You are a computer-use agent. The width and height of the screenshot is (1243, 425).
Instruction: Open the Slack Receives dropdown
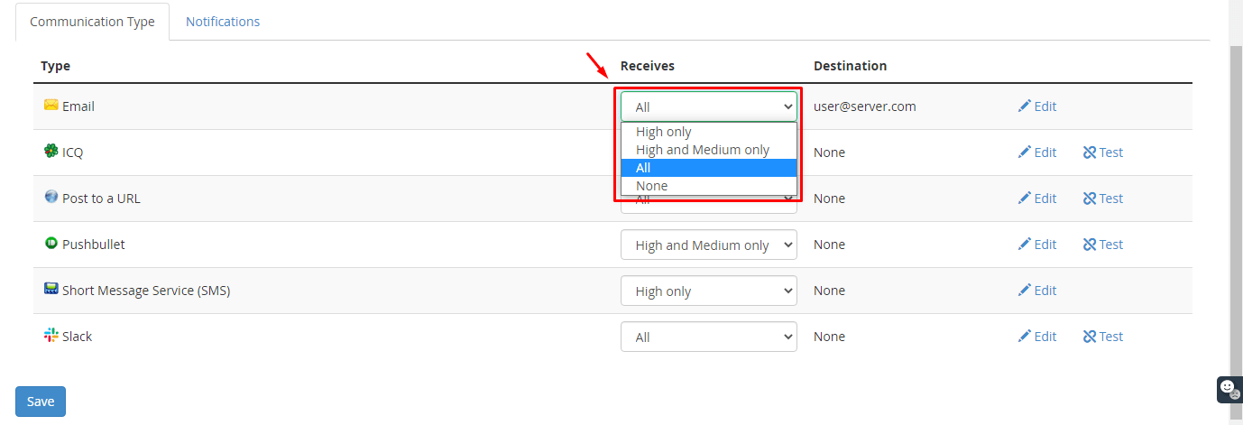click(x=709, y=337)
